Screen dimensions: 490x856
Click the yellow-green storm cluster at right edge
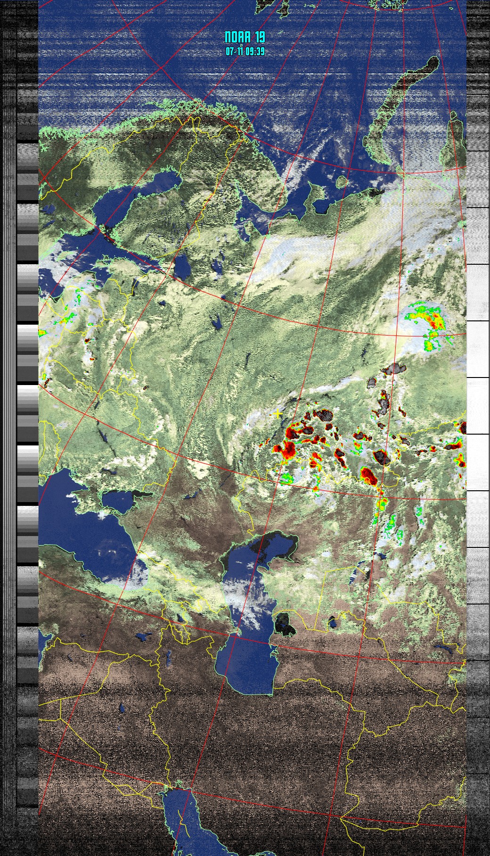coord(429,326)
